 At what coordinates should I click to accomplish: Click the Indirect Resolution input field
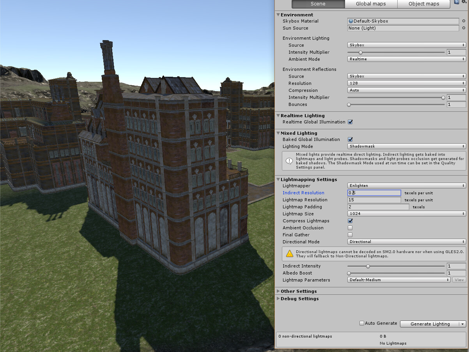pyautogui.click(x=373, y=193)
